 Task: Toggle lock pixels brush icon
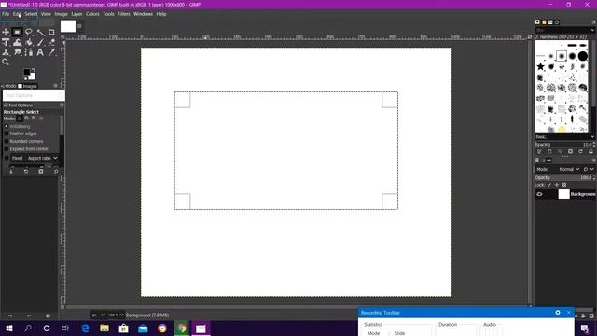click(549, 185)
